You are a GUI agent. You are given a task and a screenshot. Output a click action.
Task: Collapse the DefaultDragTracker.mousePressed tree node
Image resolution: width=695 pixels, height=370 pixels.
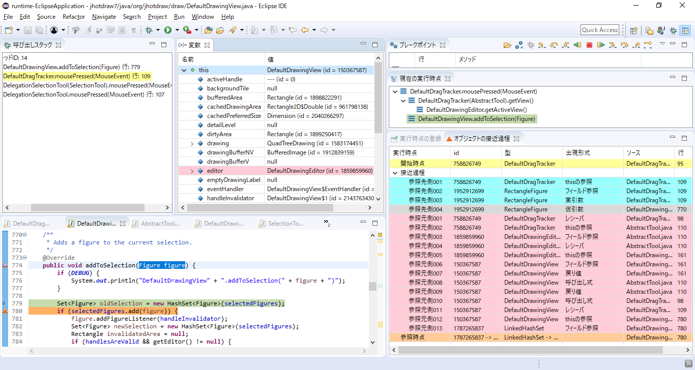click(x=395, y=91)
